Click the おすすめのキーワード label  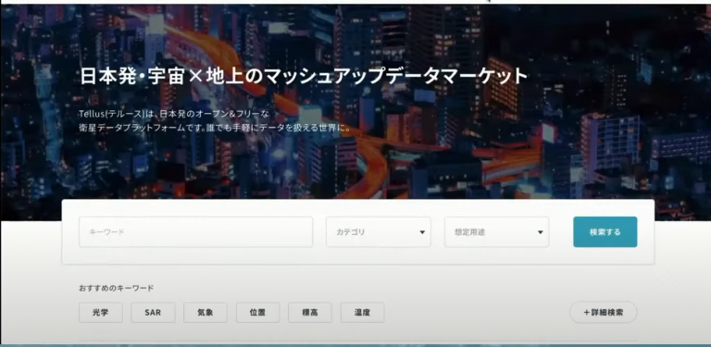[x=116, y=288]
